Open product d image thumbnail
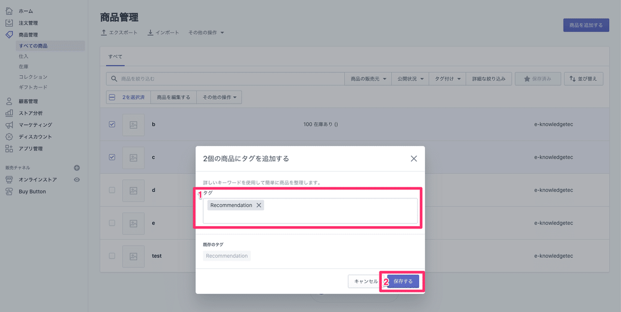The height and width of the screenshot is (312, 621). point(134,190)
